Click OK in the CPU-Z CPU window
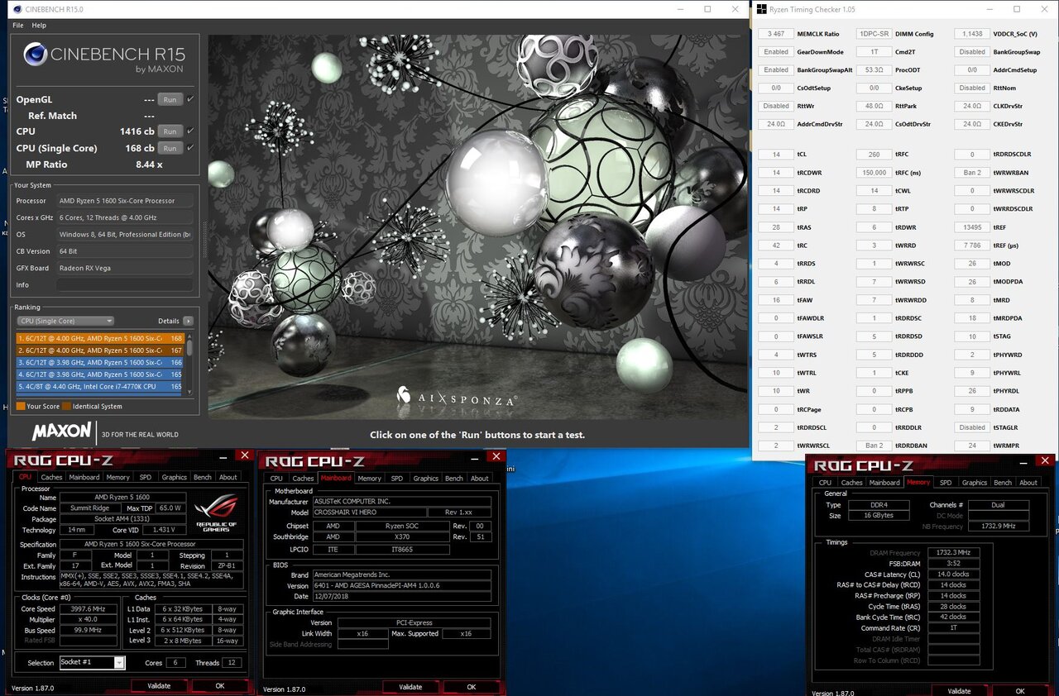Screen dimensions: 1059x696 click(220, 686)
